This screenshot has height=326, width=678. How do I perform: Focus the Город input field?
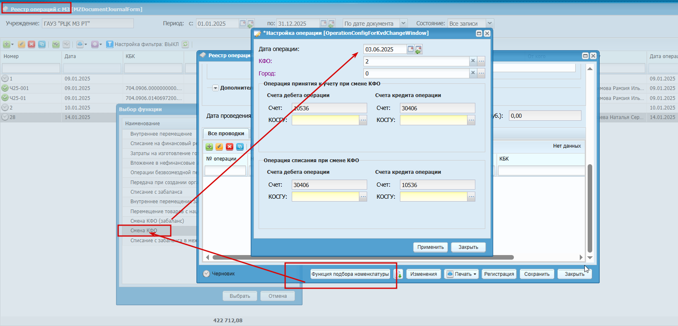click(x=416, y=73)
